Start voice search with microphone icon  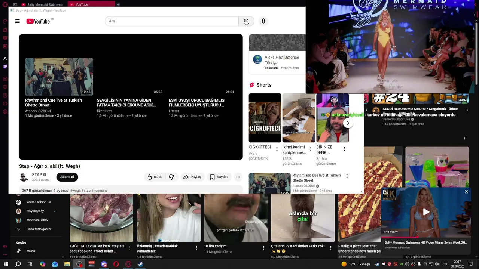(263, 21)
